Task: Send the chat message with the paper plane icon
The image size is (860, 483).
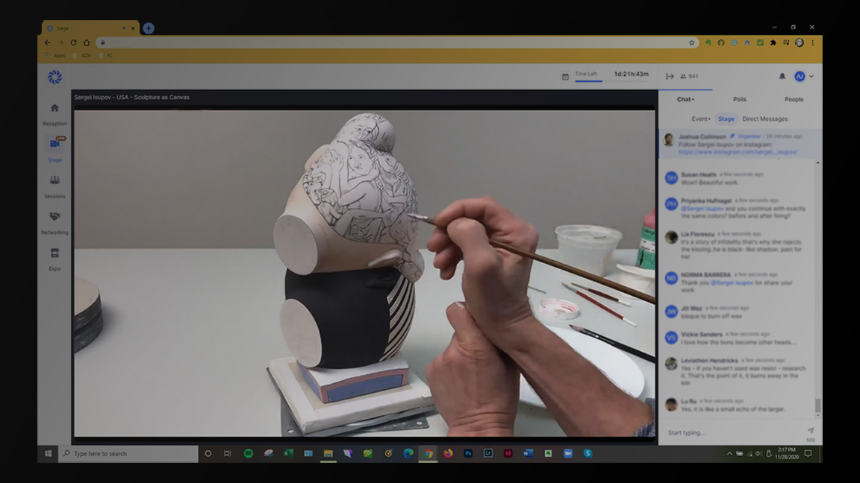Action: coord(811,430)
